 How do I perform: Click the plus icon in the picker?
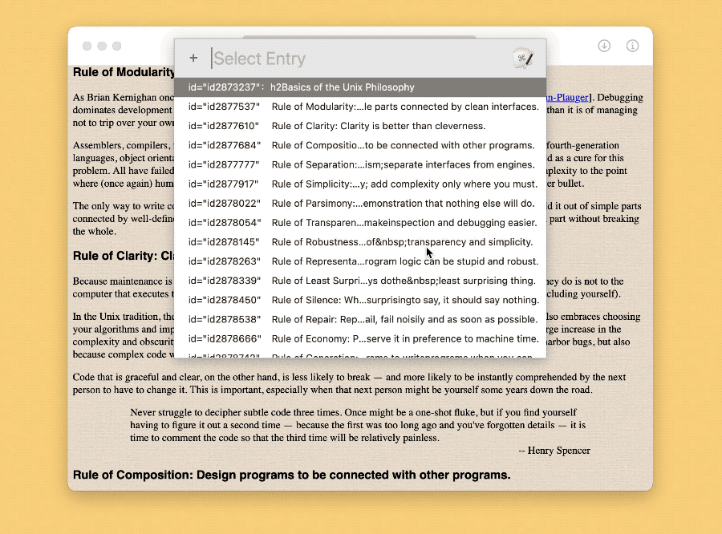[x=193, y=58]
